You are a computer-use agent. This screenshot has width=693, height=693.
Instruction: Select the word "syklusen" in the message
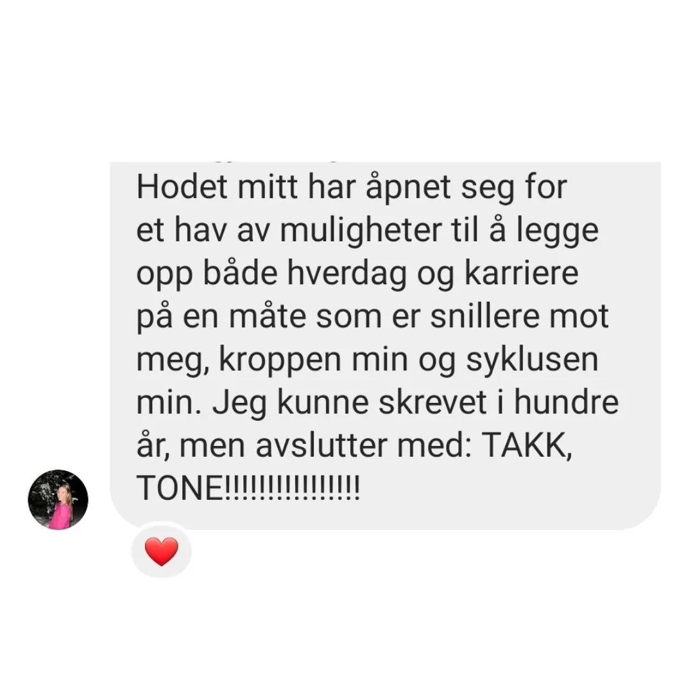tap(532, 360)
